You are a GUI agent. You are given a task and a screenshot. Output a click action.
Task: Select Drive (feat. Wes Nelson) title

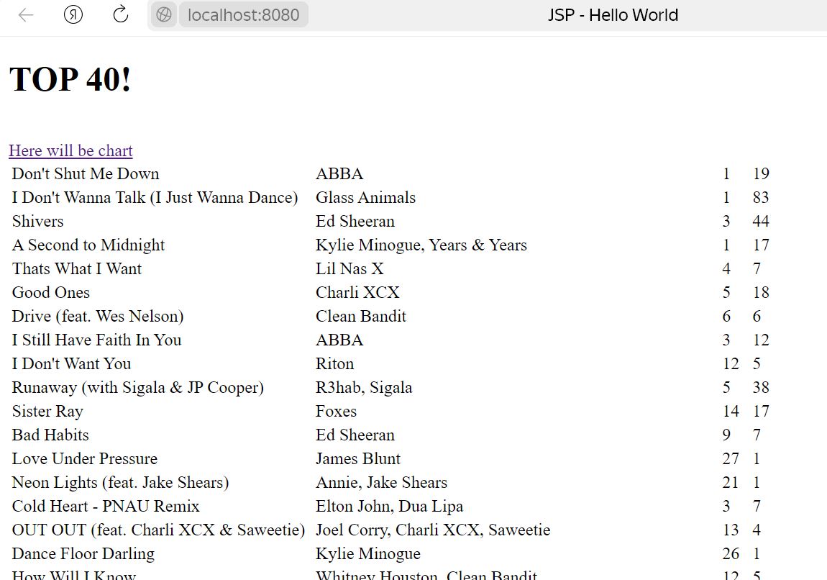coord(98,316)
